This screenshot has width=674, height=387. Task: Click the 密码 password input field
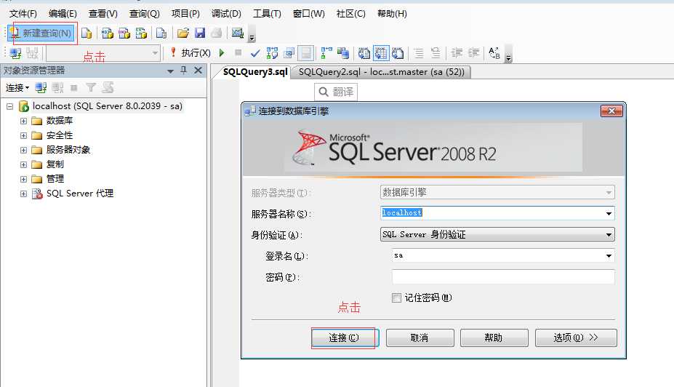click(503, 276)
